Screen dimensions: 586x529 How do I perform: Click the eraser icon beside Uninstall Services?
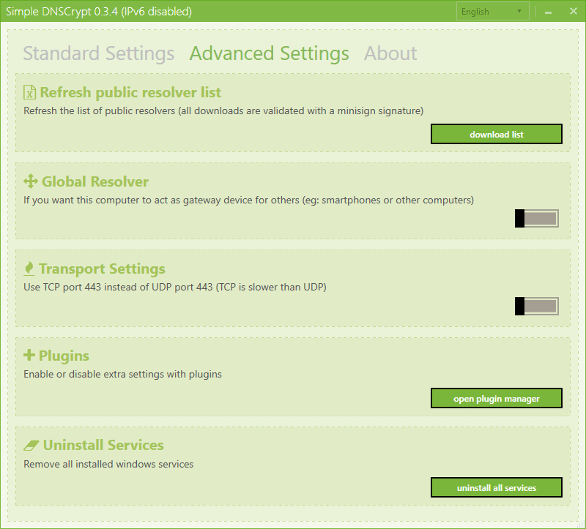[x=31, y=445]
